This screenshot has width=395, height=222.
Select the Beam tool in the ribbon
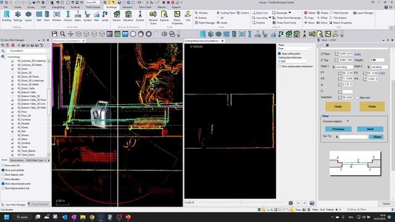[78, 16]
